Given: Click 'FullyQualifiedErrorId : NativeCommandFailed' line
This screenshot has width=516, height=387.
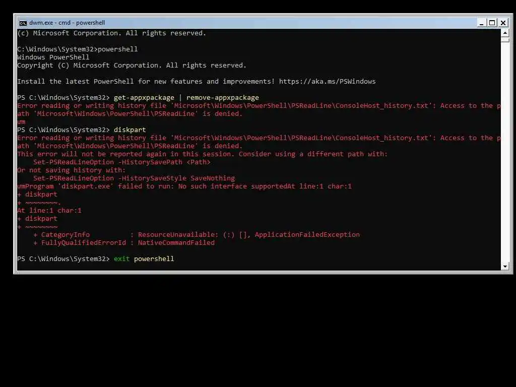Looking at the screenshot, I should [x=124, y=243].
